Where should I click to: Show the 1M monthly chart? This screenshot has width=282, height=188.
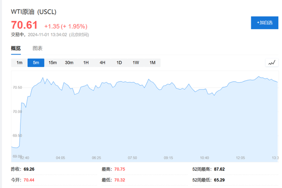152,63
